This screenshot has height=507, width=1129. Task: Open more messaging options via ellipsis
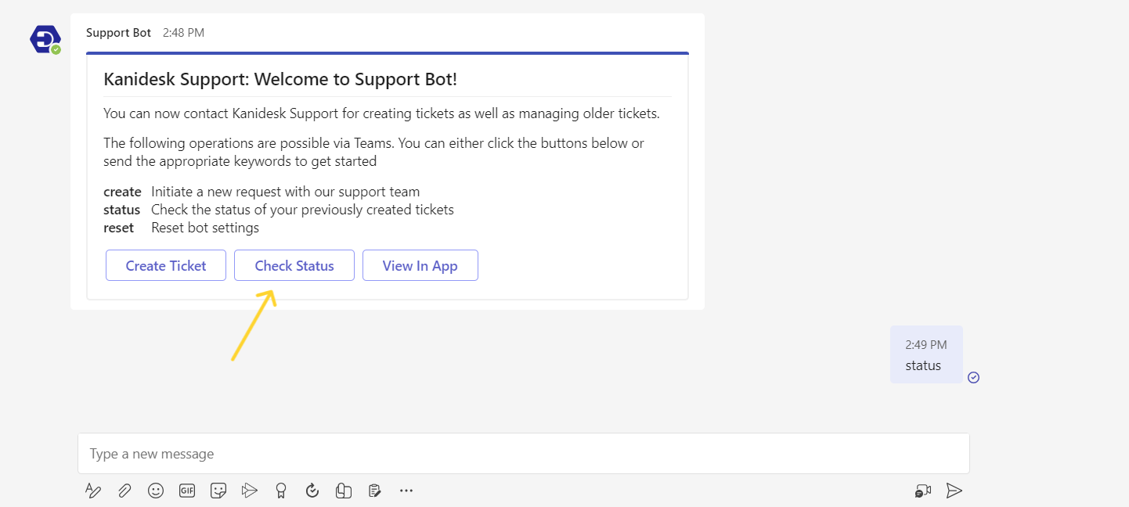point(406,491)
